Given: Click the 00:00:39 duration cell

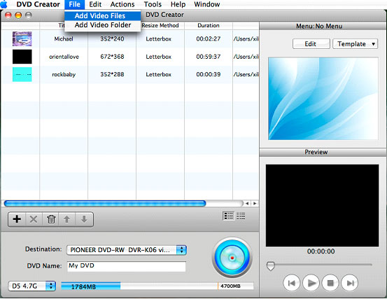Looking at the screenshot, I should (x=209, y=74).
